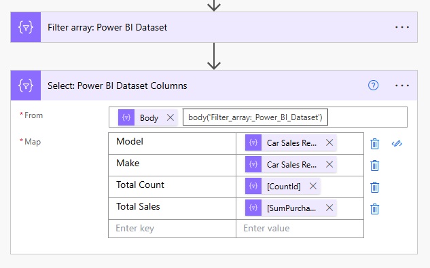The width and height of the screenshot is (430, 268).
Task: Remove Body token from From field
Action: click(171, 117)
